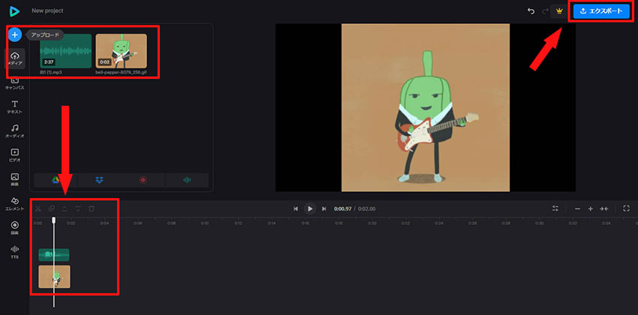Play the timeline preview
Viewport: 638px width, 315px height.
tap(309, 208)
